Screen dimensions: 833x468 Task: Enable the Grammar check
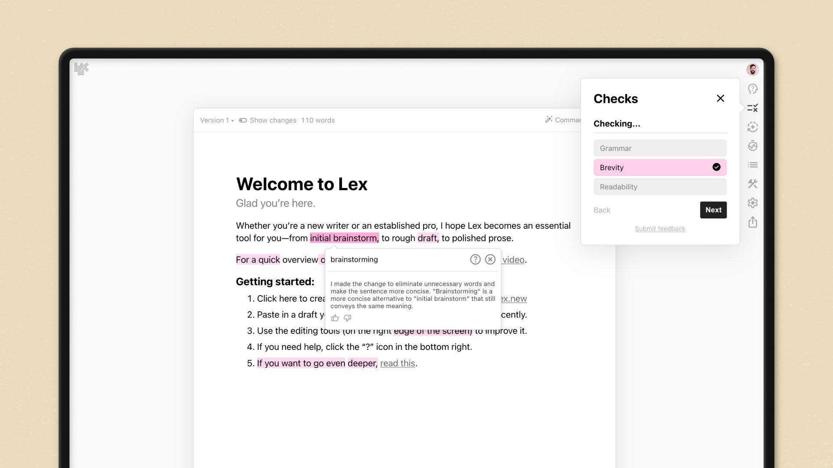(x=659, y=148)
